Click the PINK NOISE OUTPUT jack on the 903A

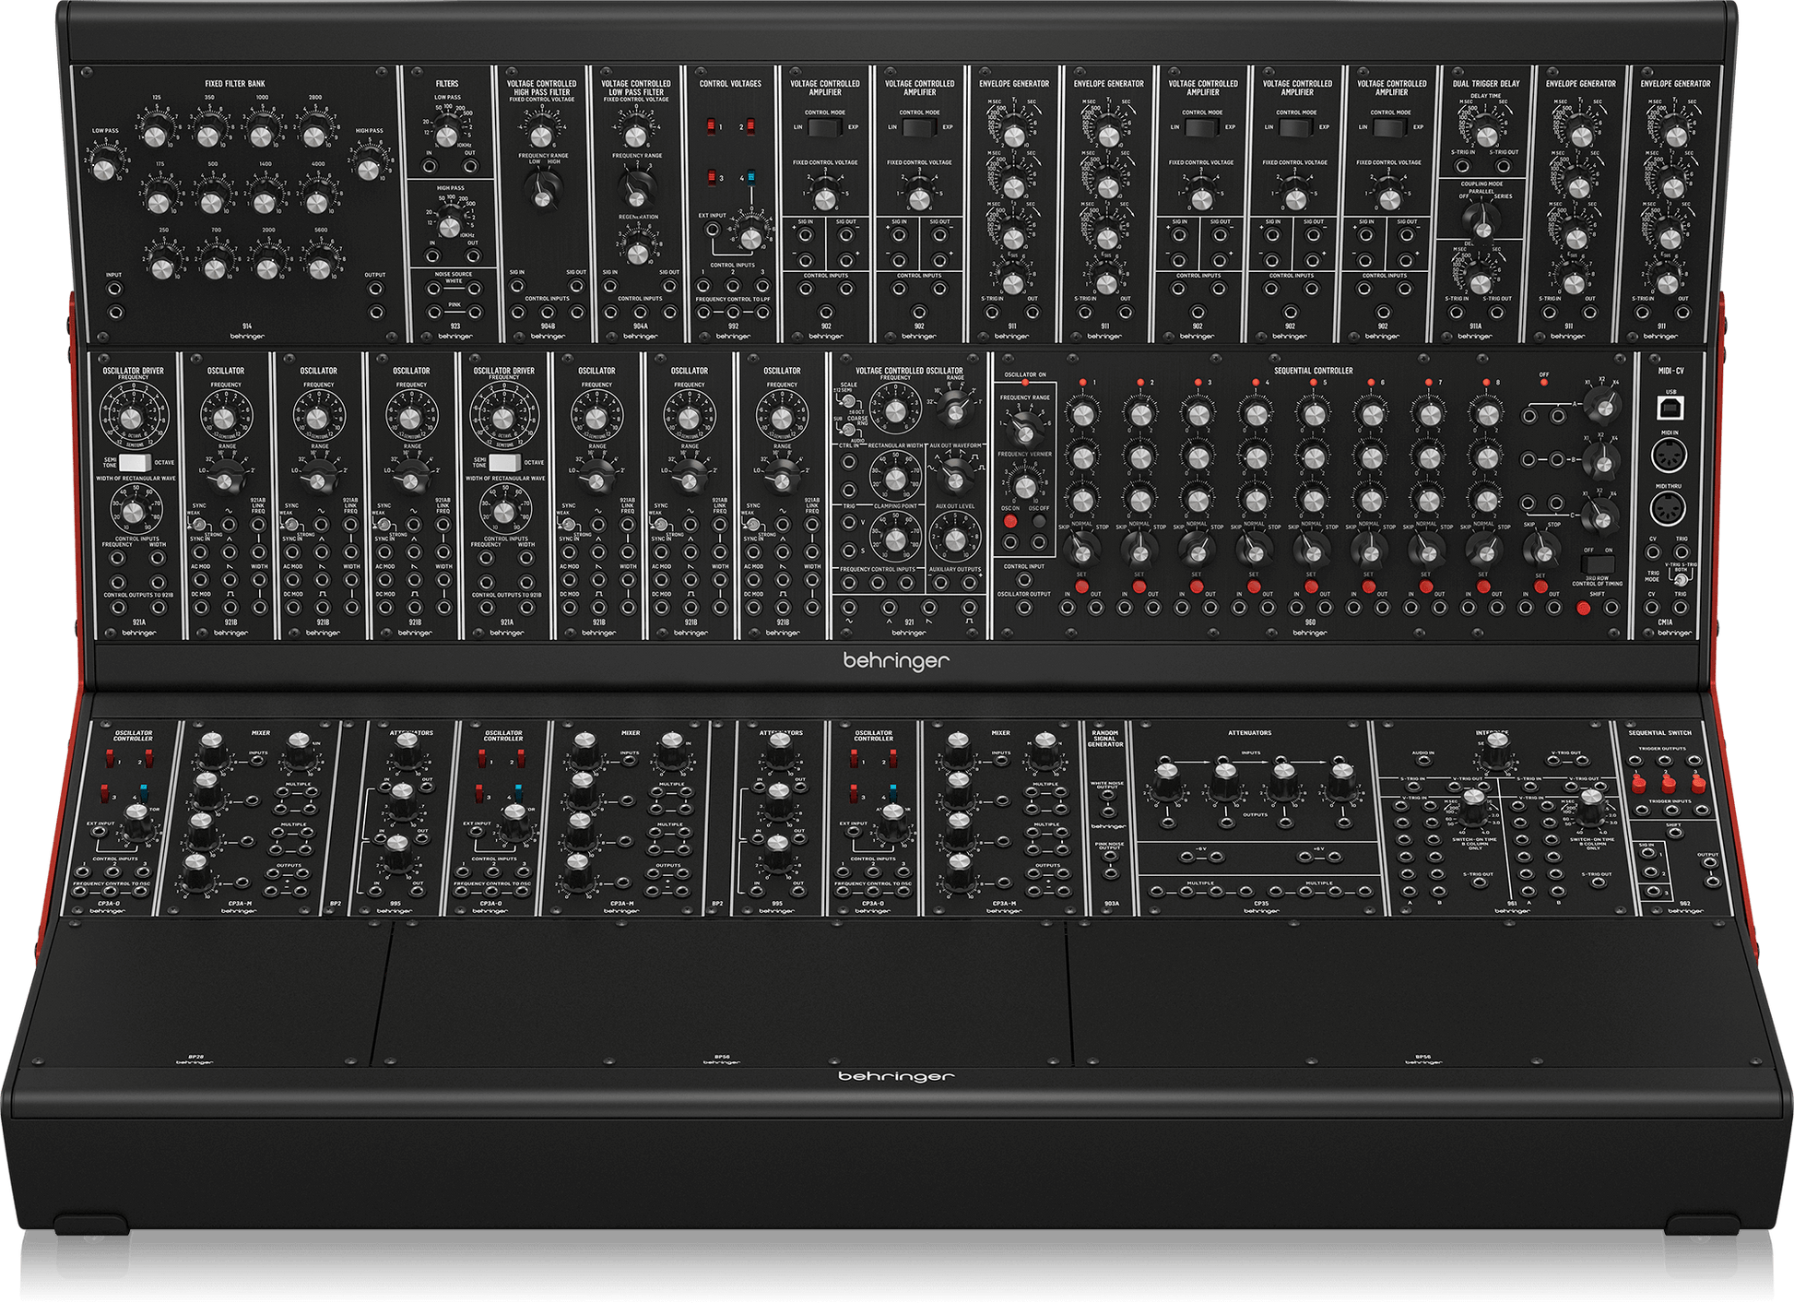pyautogui.click(x=1110, y=856)
